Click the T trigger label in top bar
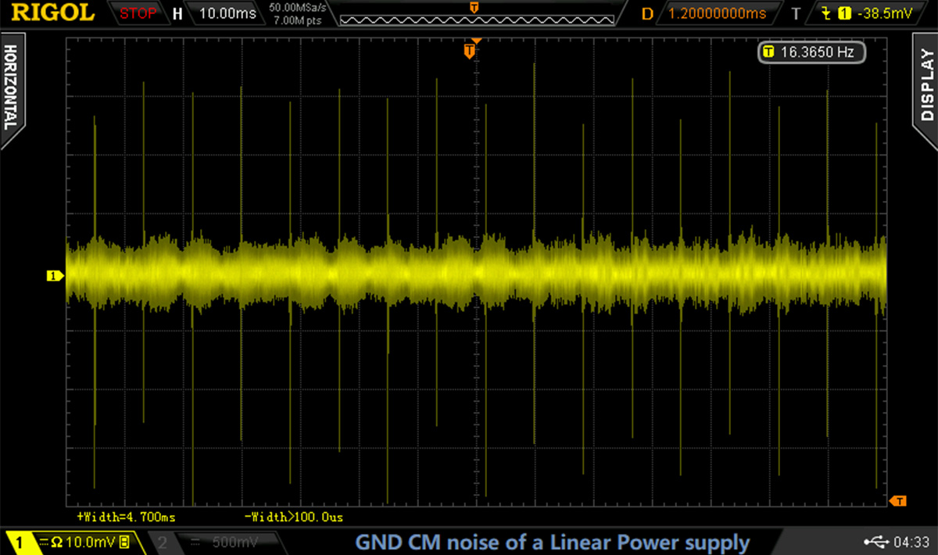938x555 pixels. (x=797, y=13)
